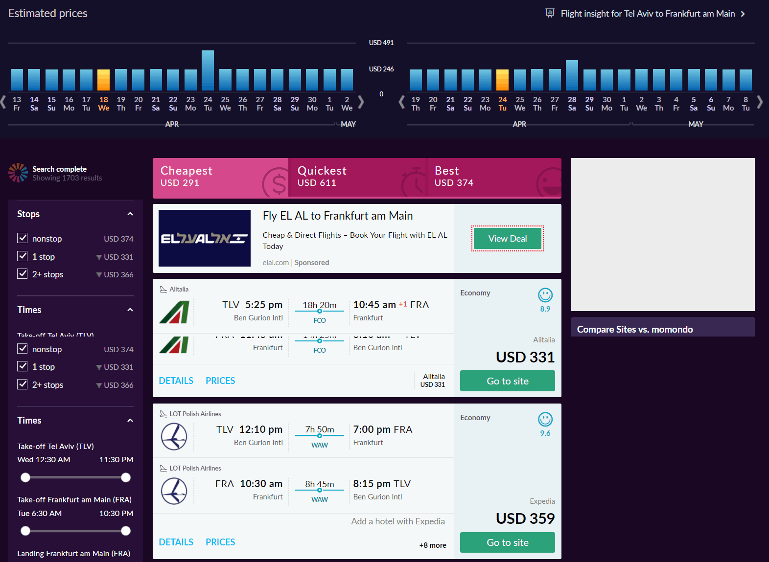Toggle 1 stop checkbox in lower filter group
The image size is (769, 562).
(23, 366)
